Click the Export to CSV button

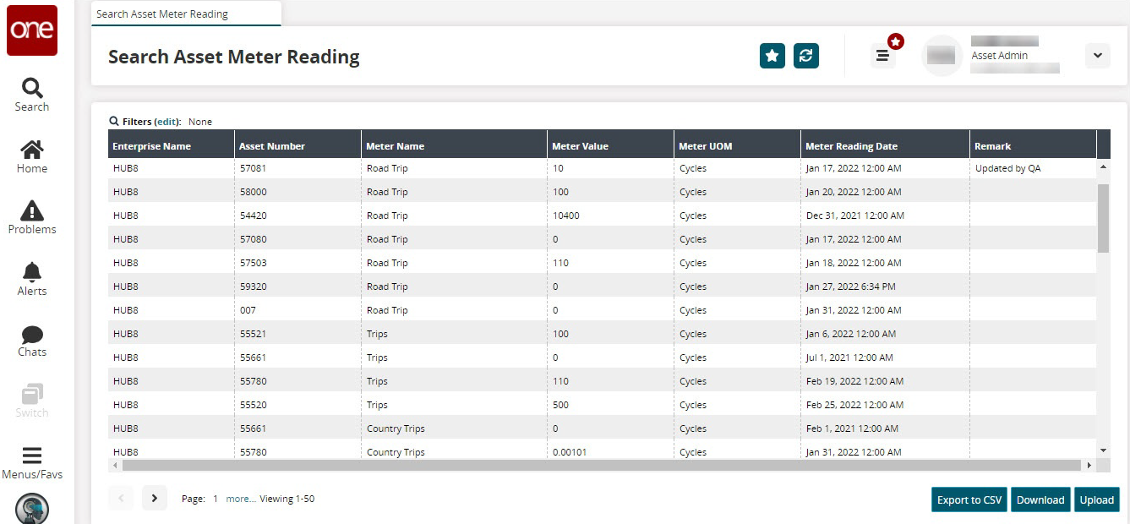coord(969,499)
